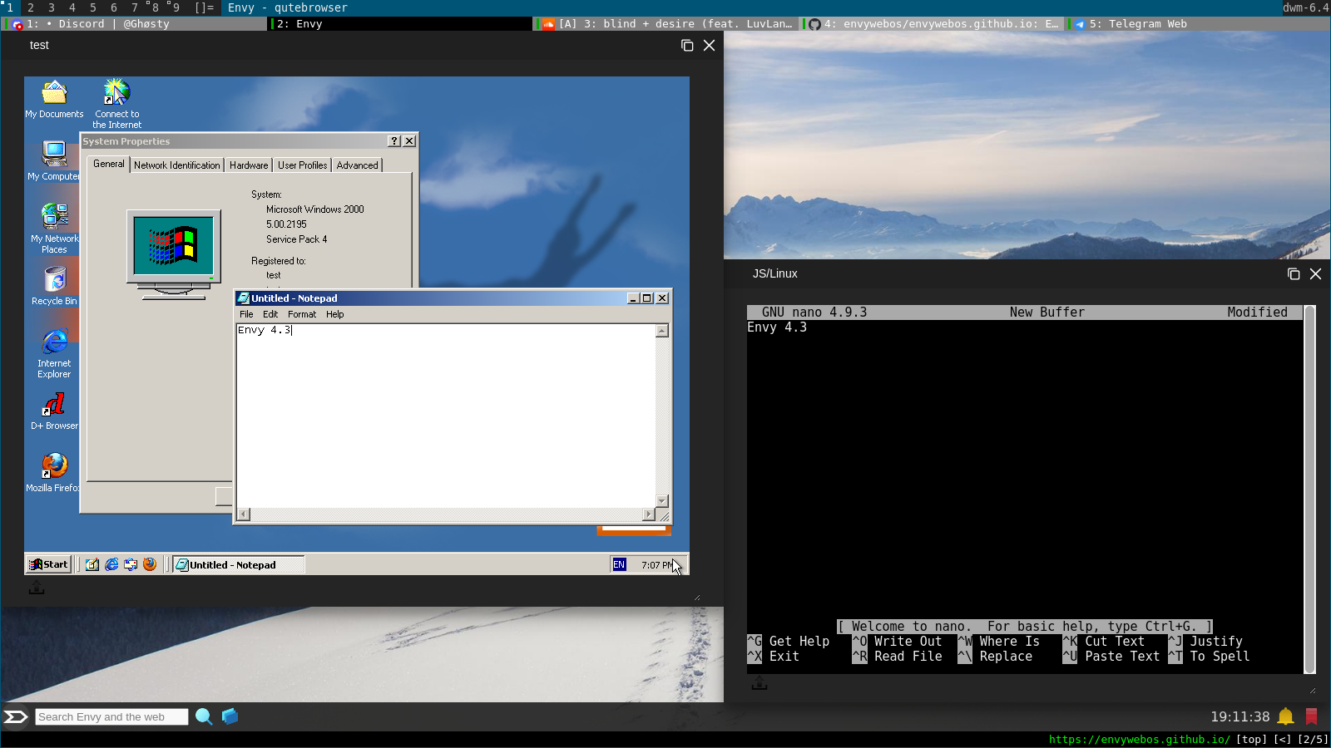Open Notepad Edit menu
This screenshot has height=748, width=1331.
coord(270,314)
